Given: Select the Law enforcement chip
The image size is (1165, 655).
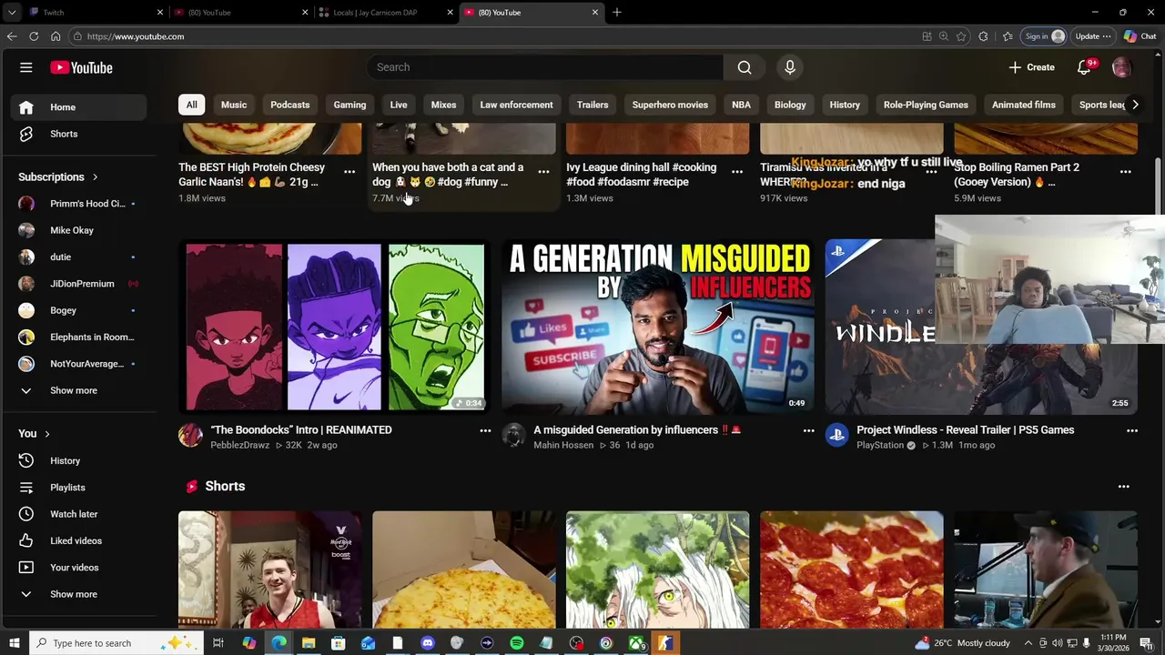Looking at the screenshot, I should (516, 105).
